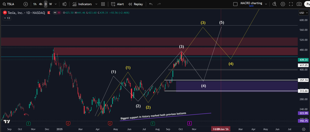Image resolution: width=310 pixels, height=132 pixels.
Task: Expand the favorite indicators dropdown arrow
Action: pos(96,4)
